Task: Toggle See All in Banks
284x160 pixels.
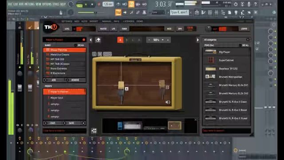Action: (79, 45)
